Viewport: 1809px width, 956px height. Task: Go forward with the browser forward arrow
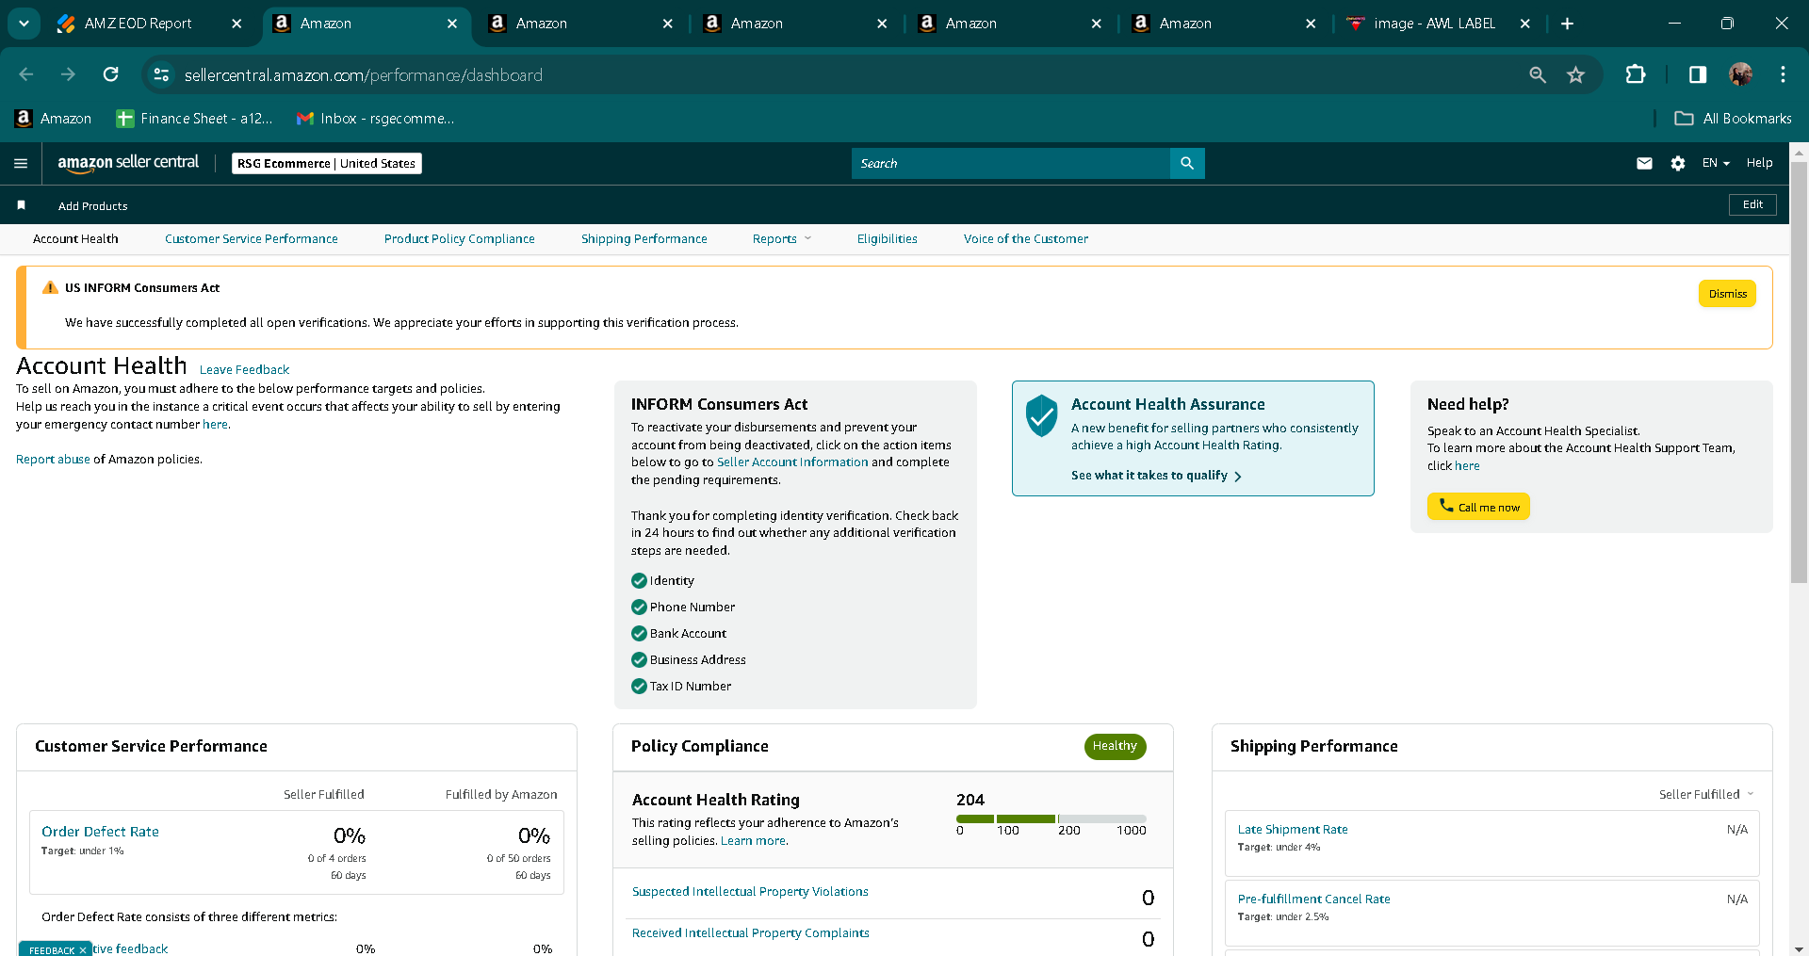click(x=68, y=74)
